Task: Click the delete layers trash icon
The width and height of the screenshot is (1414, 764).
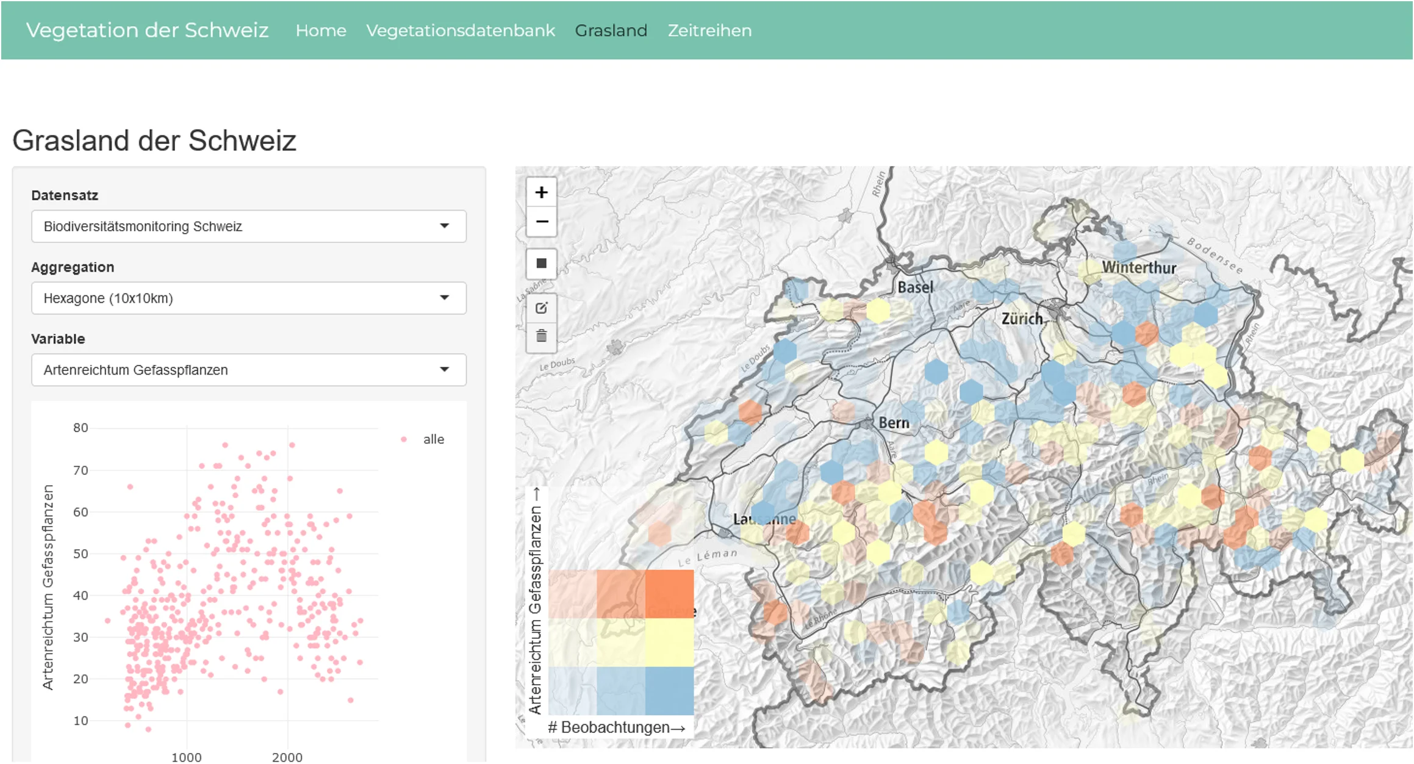Action: [x=541, y=336]
